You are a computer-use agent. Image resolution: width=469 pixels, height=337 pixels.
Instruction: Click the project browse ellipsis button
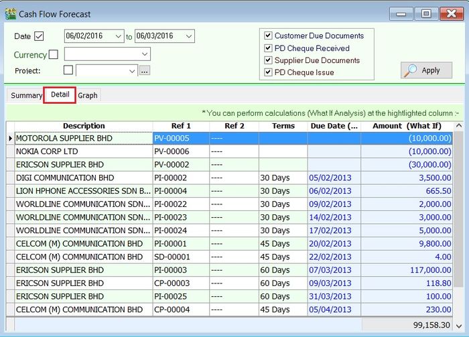pyautogui.click(x=145, y=70)
